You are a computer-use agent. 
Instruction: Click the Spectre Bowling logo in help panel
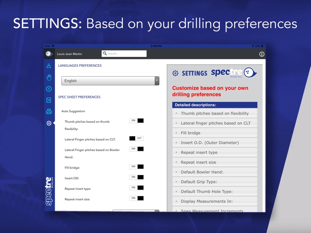coord(234,73)
